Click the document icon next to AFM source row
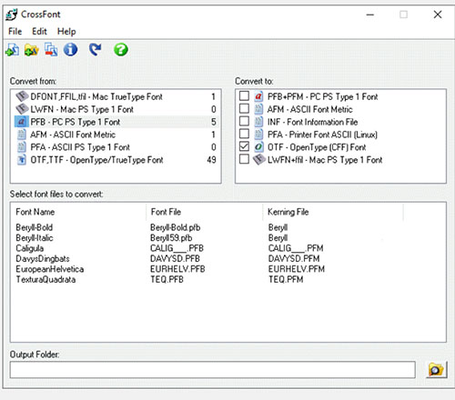The width and height of the screenshot is (455, 400). coord(22,135)
